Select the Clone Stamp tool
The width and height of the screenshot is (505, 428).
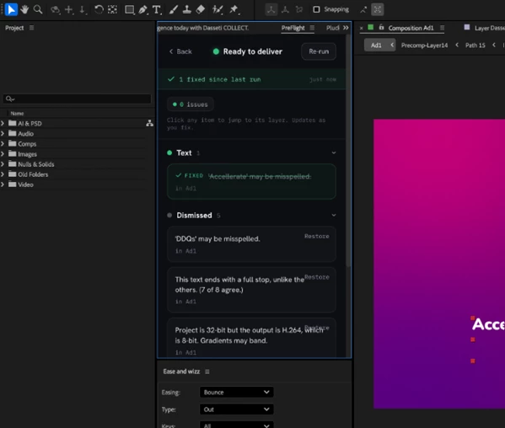click(187, 9)
